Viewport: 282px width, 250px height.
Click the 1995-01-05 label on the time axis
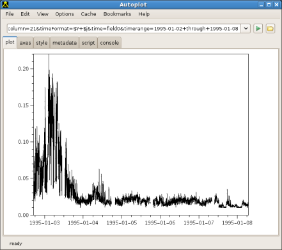(121, 223)
